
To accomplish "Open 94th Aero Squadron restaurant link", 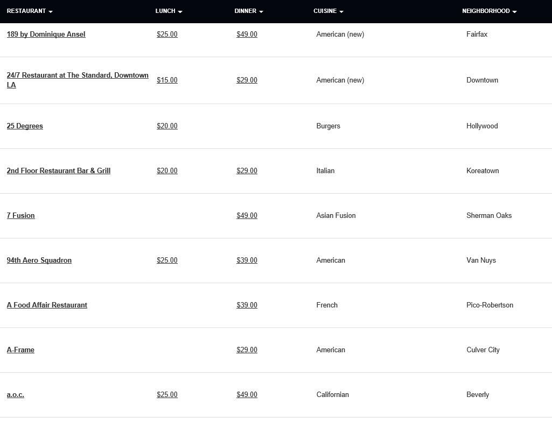I will click(x=39, y=260).
